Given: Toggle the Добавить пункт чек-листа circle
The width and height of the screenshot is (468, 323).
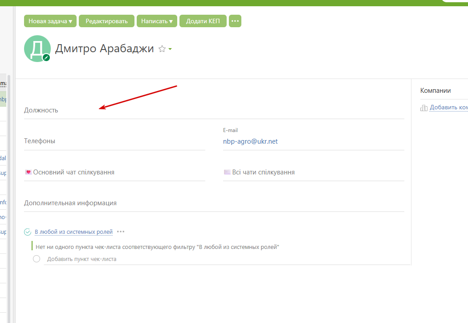Looking at the screenshot, I should click(37, 259).
